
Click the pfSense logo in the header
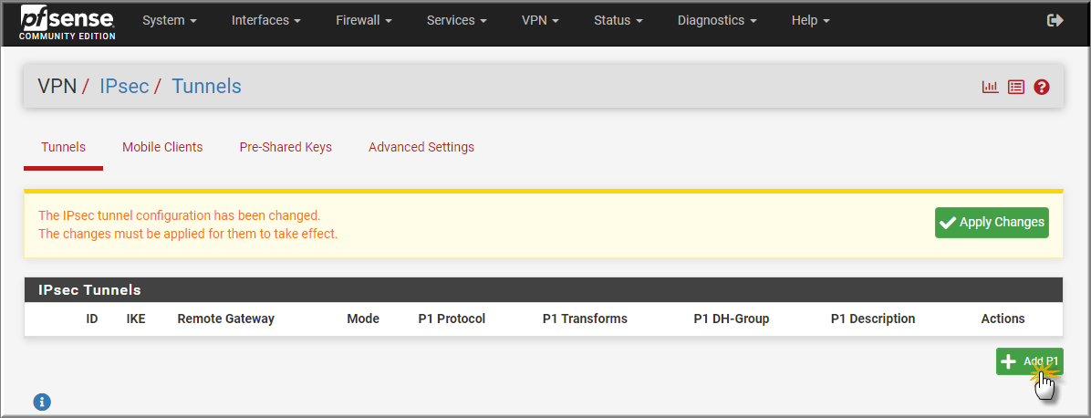click(x=68, y=22)
